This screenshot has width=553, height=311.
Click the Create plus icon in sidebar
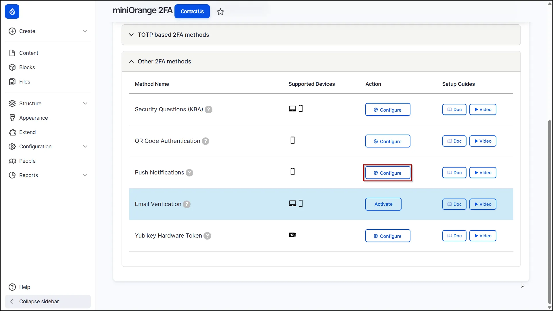pyautogui.click(x=12, y=31)
